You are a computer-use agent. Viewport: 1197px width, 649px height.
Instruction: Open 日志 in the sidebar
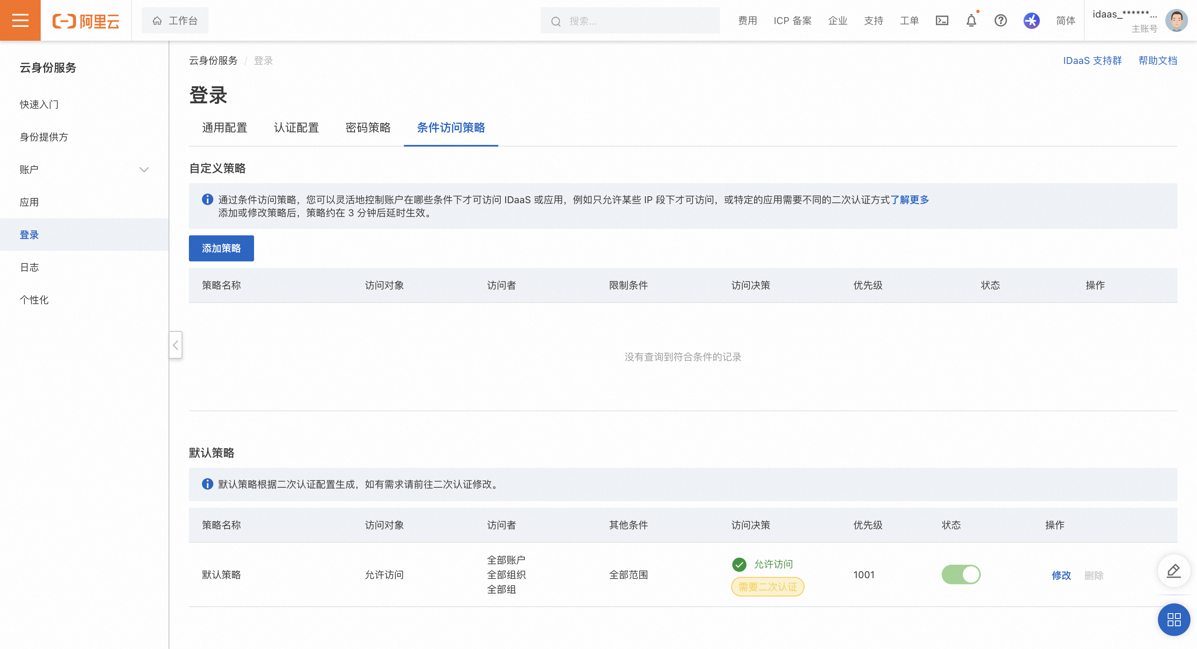tap(29, 267)
